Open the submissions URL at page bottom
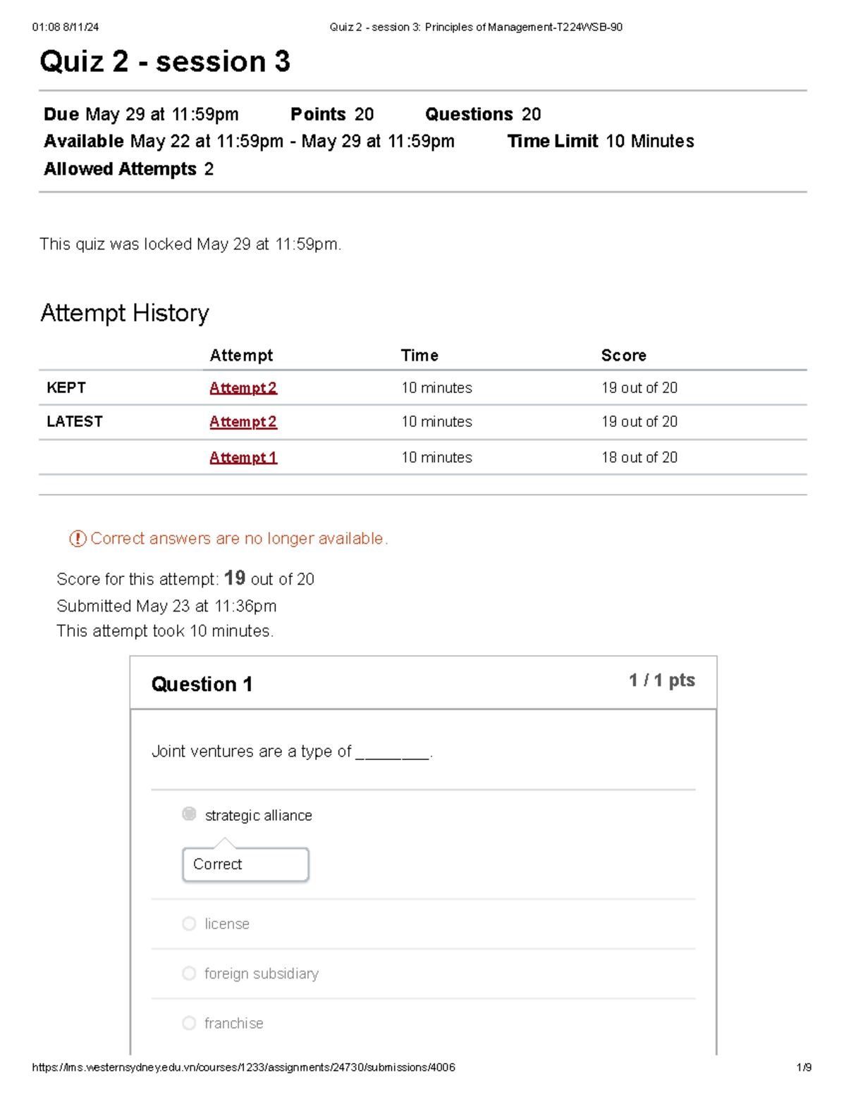This screenshot has height=1094, width=846. pos(245,1067)
